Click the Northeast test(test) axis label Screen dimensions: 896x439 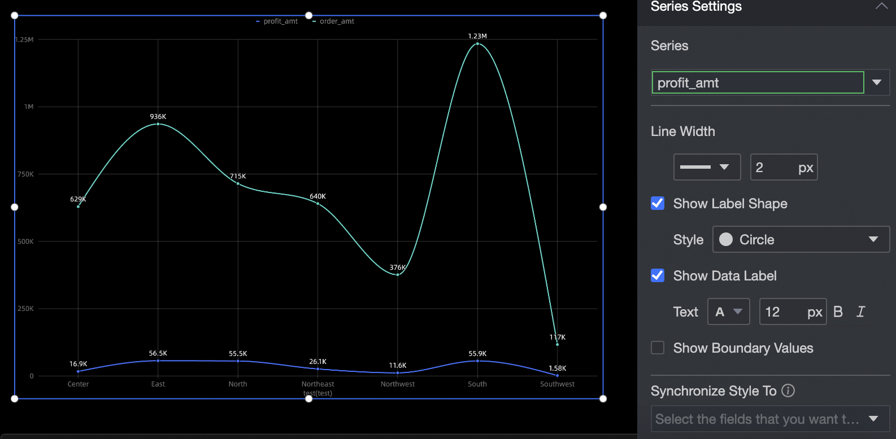[x=317, y=389]
